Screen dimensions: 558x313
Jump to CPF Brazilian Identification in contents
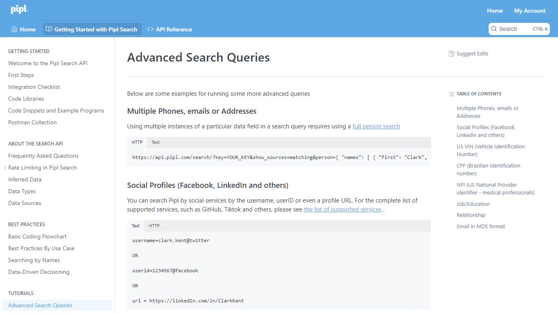point(488,170)
